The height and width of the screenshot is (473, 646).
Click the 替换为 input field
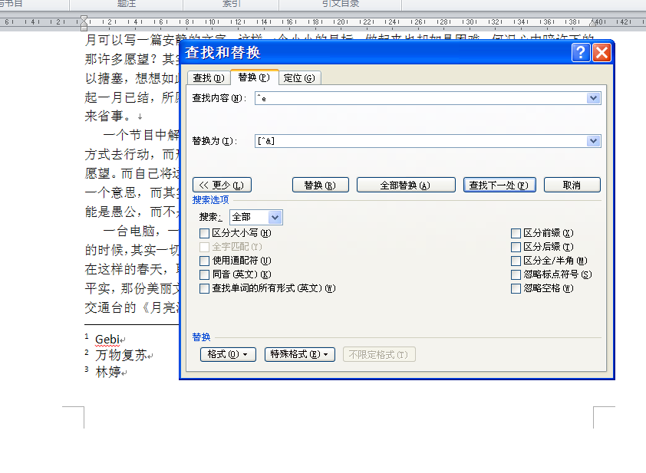point(420,141)
